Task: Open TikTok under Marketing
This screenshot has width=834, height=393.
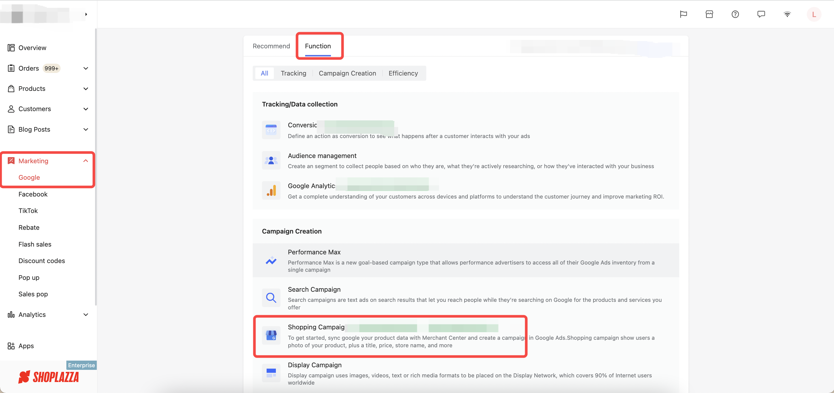Action: pos(28,211)
